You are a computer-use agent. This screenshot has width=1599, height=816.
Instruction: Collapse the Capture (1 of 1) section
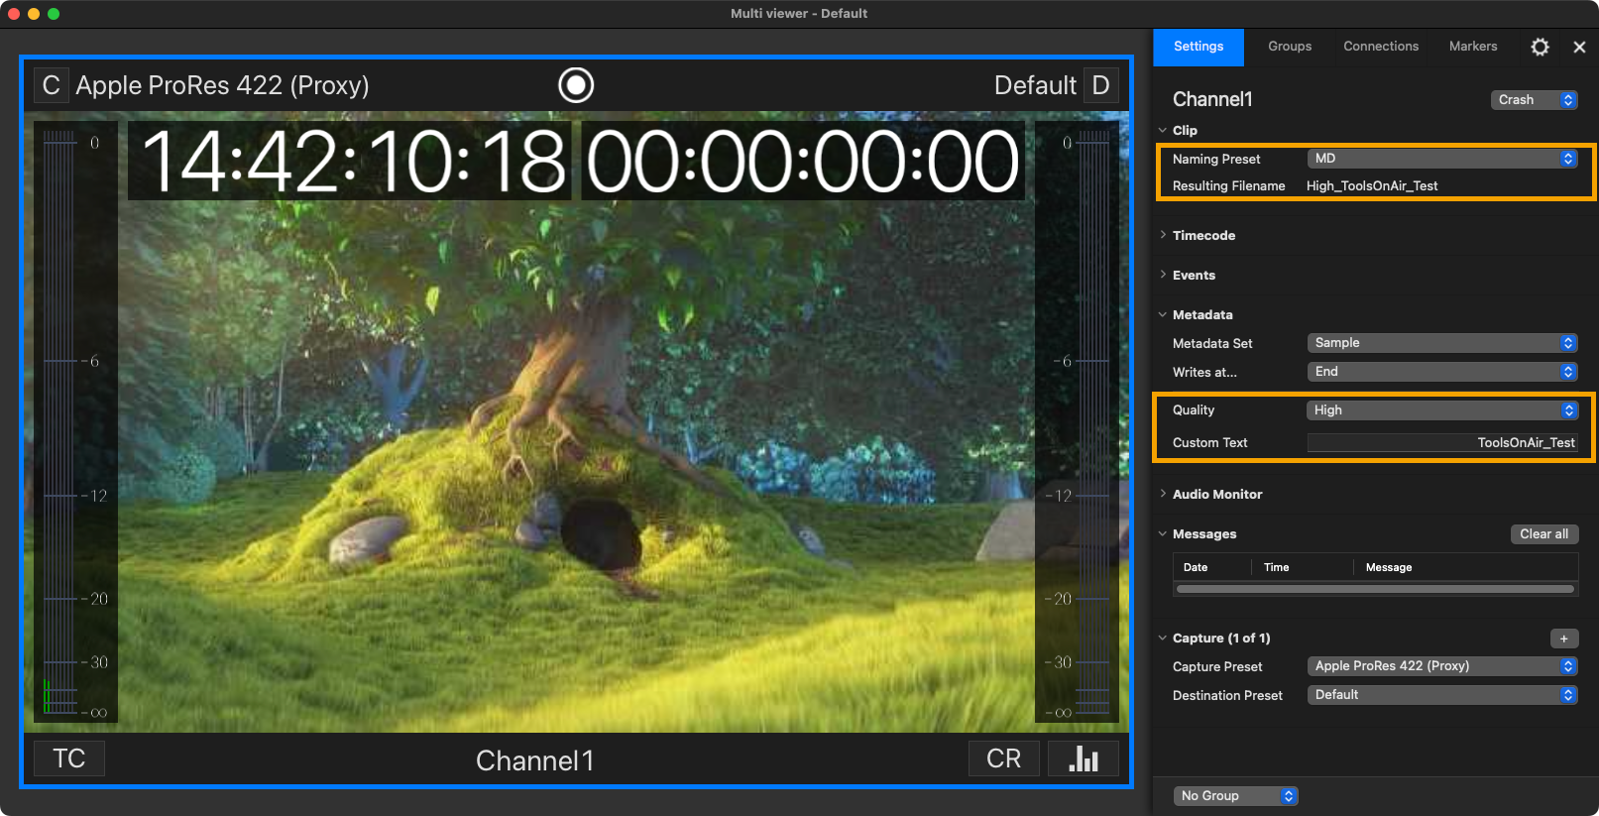tap(1163, 638)
